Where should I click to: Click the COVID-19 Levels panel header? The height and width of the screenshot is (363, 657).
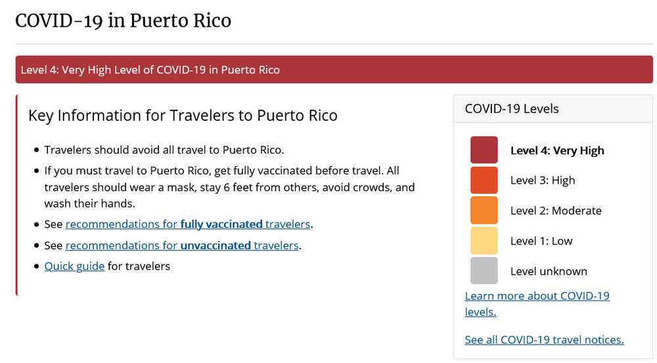click(x=512, y=108)
